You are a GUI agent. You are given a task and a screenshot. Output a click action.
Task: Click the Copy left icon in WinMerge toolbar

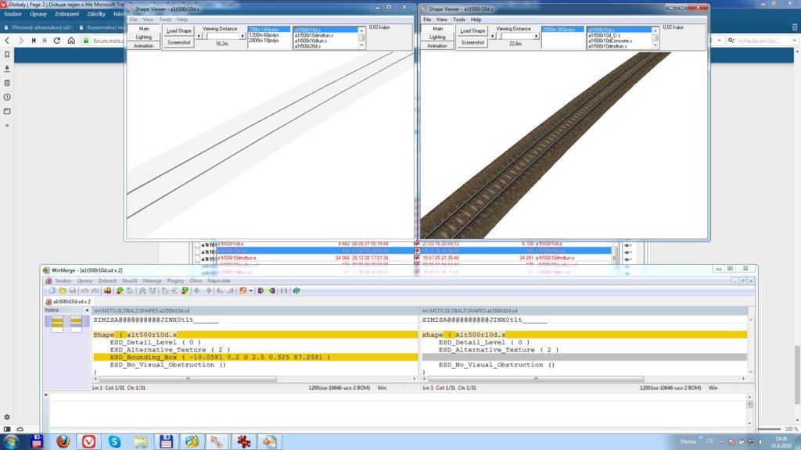tap(208, 291)
